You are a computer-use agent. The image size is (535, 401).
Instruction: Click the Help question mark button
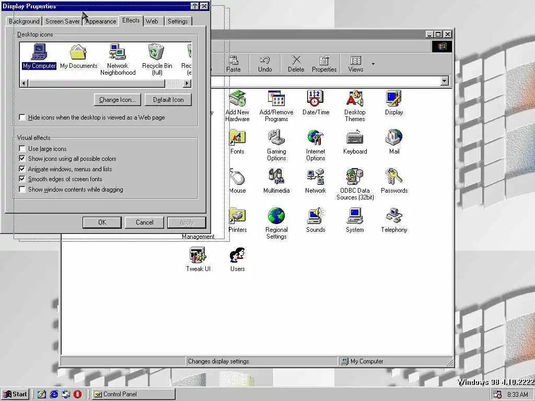[x=194, y=6]
